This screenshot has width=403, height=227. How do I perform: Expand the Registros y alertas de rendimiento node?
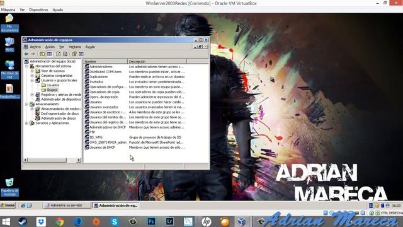pyautogui.click(x=32, y=95)
